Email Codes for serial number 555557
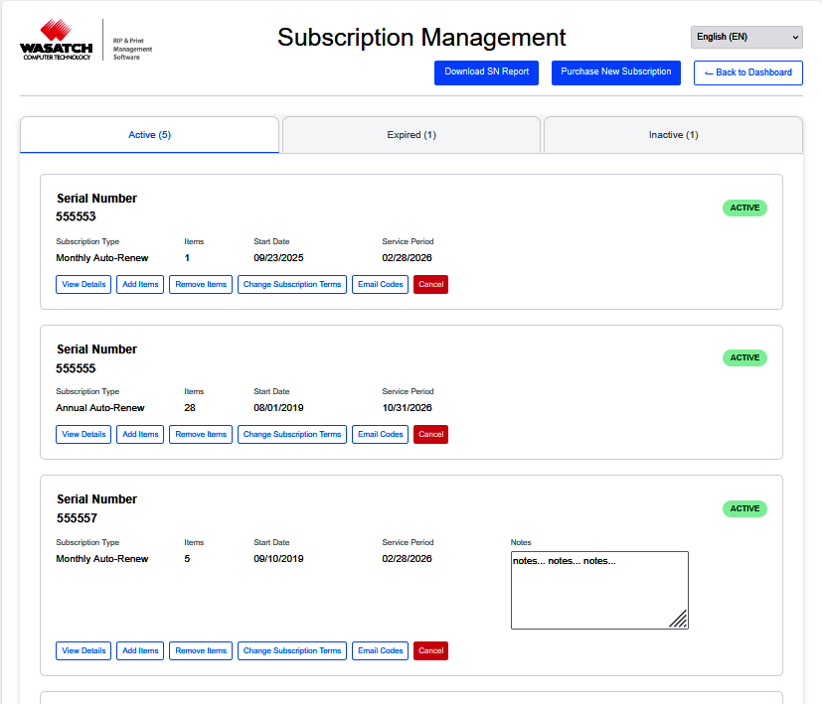Screen dimensions: 822x704 pos(380,651)
